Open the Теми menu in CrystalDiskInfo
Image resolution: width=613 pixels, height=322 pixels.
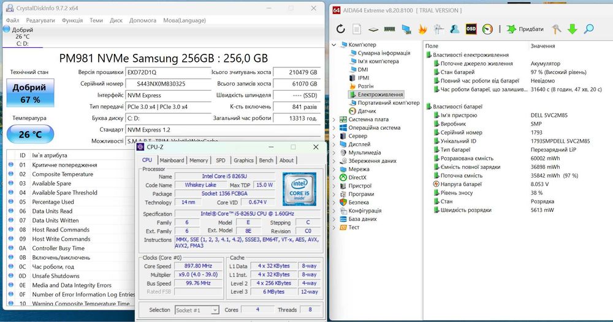click(96, 20)
